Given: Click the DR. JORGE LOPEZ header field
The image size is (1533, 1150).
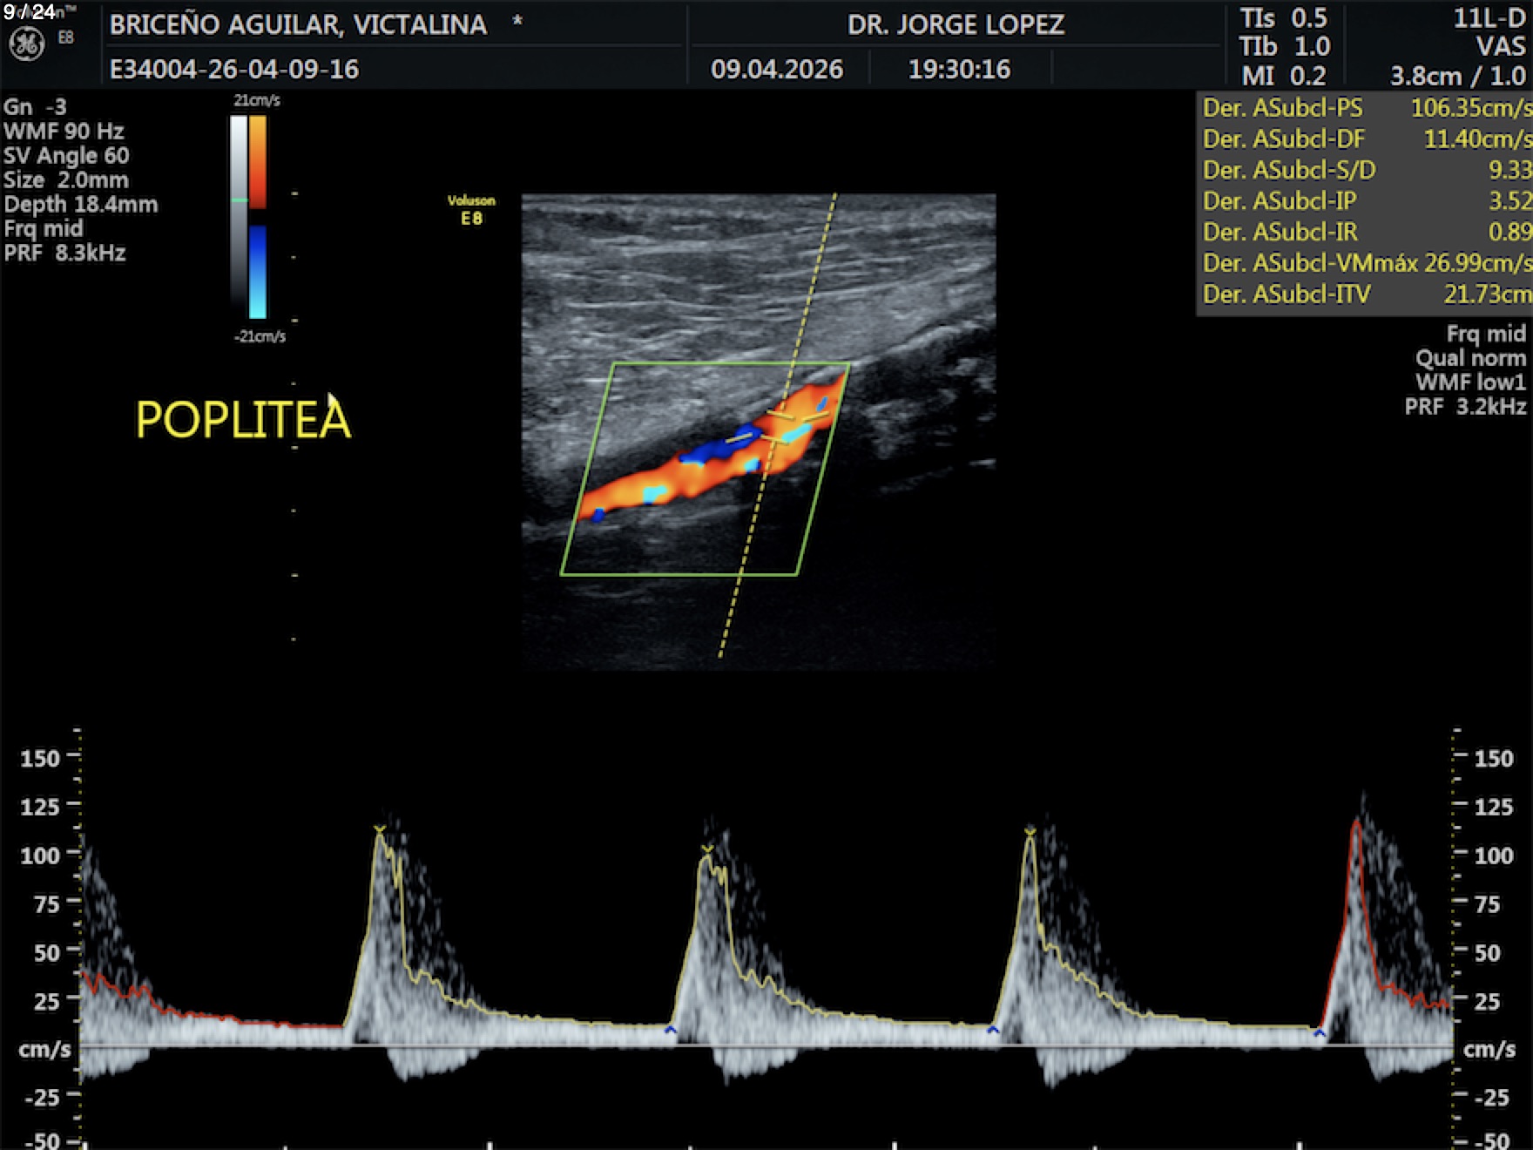Looking at the screenshot, I should pos(956,24).
